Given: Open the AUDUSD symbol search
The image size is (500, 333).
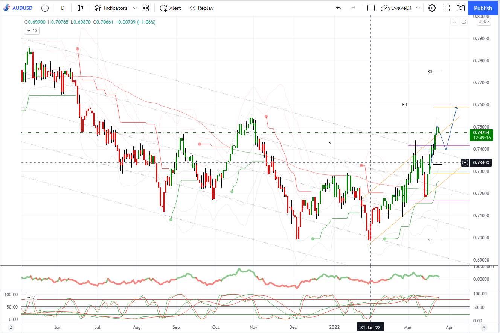Looking at the screenshot, I should pos(18,8).
